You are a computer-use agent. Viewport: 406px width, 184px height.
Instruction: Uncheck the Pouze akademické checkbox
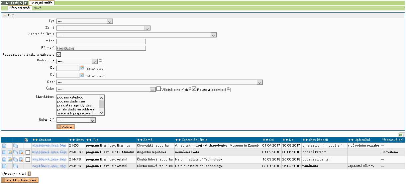point(194,89)
